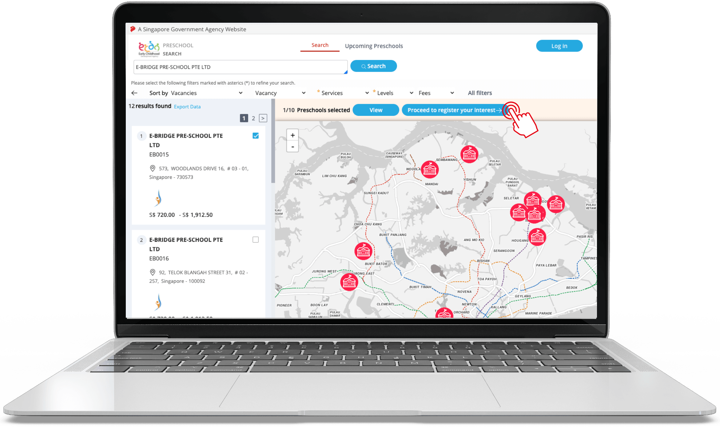Click the ECDA Early Childhood logo

coord(149,49)
